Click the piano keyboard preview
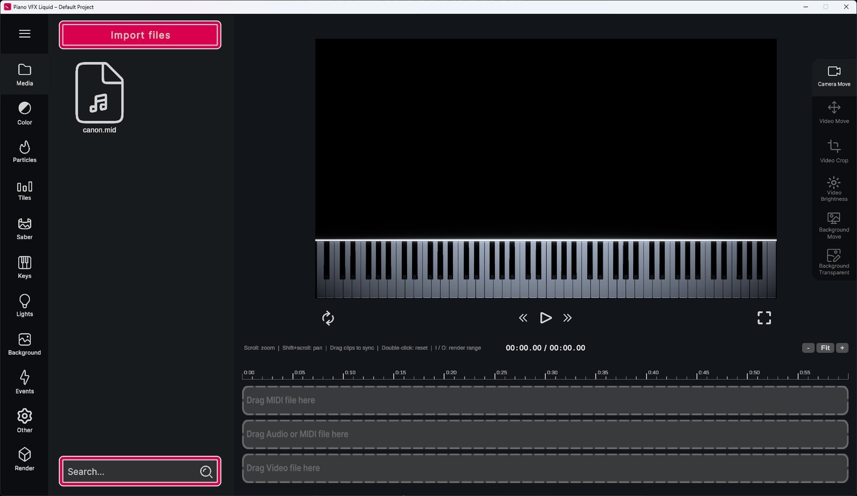This screenshot has width=857, height=496. click(x=546, y=269)
